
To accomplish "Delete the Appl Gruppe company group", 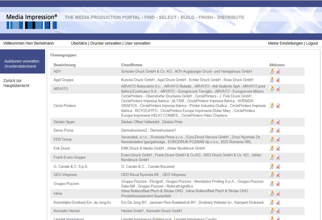I will pos(278,80).
